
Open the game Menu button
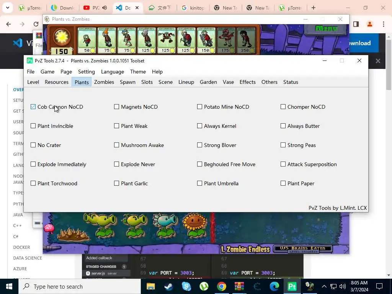pyautogui.click(x=326, y=29)
